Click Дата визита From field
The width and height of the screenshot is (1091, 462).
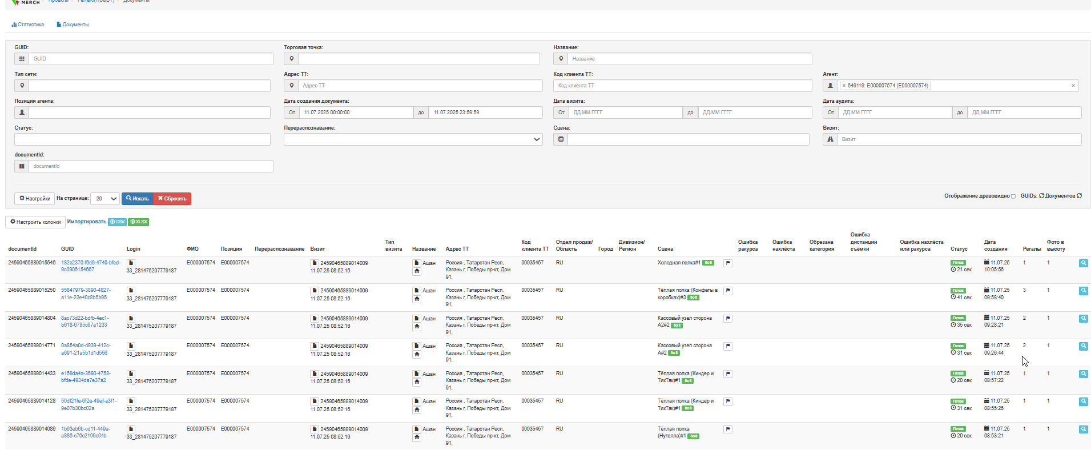pos(626,113)
